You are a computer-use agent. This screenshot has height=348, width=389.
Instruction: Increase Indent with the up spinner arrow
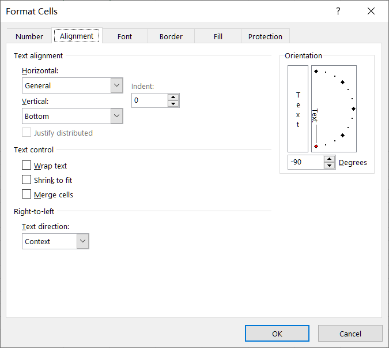tap(173, 97)
